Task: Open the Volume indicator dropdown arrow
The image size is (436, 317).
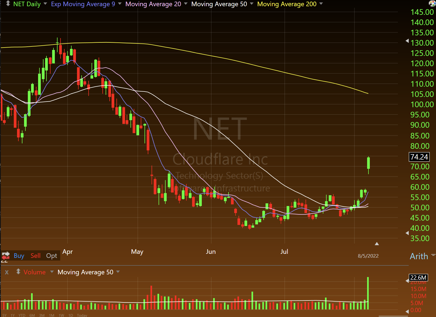Action: click(x=52, y=272)
